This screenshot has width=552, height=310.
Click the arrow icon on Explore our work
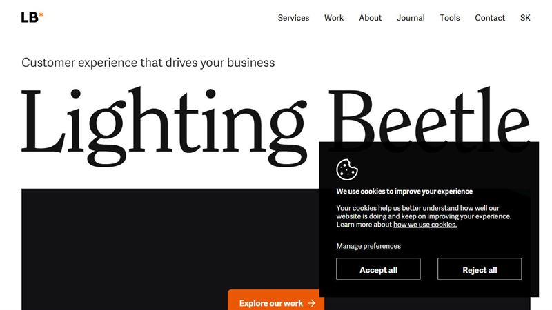312,303
